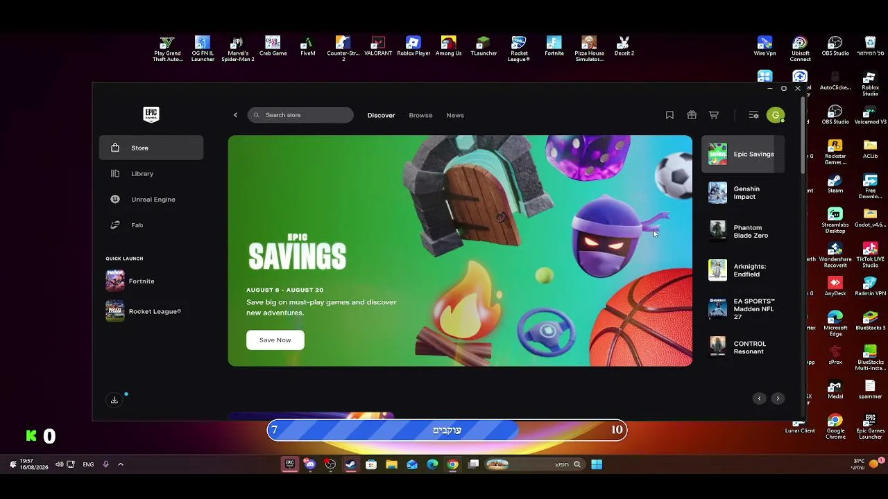Select Phantom Blade Zero in the featured list

(x=743, y=231)
